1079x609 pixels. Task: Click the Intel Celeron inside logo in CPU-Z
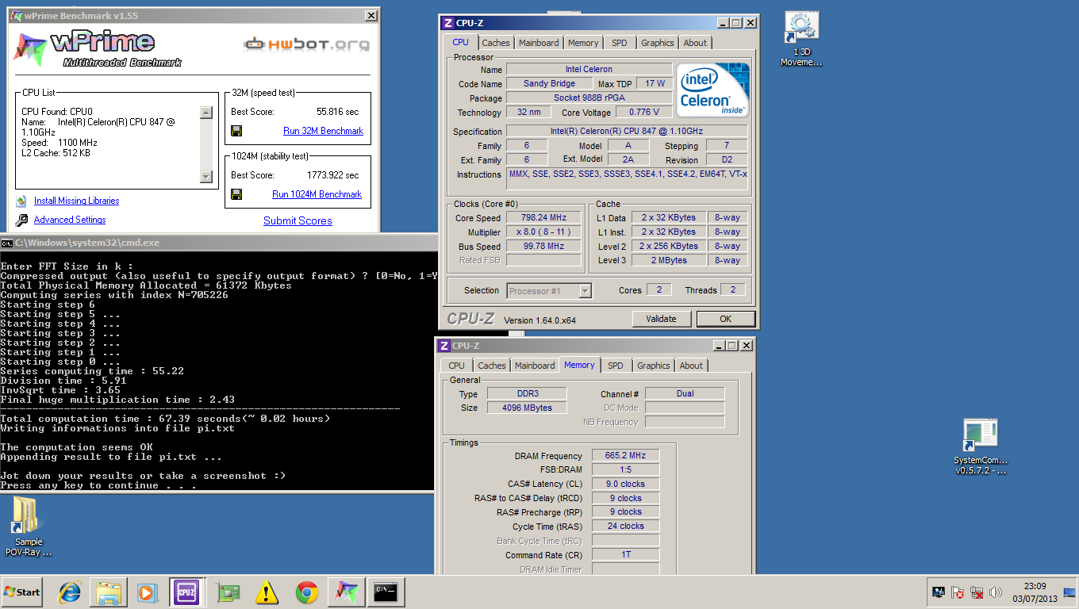712,90
